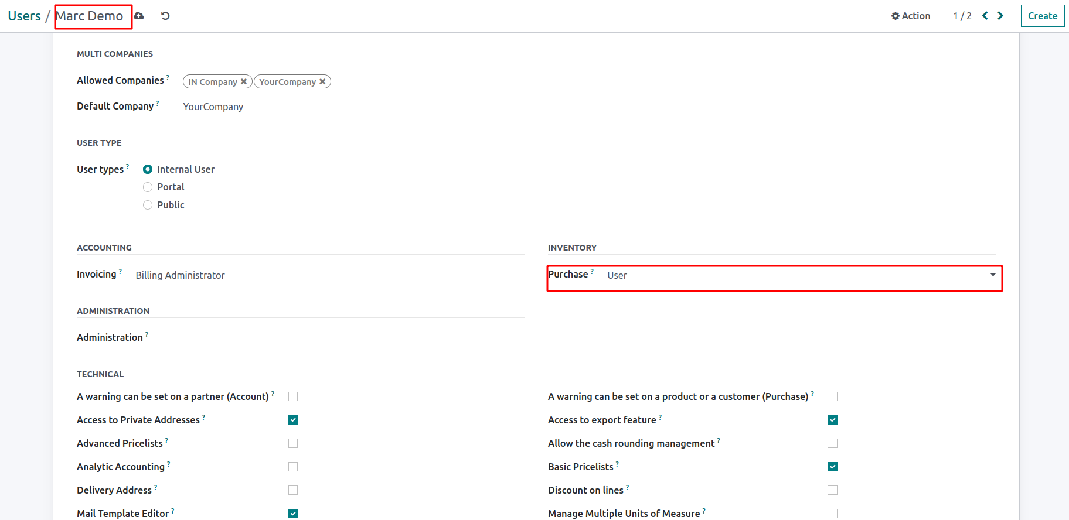The height and width of the screenshot is (520, 1069).
Task: Uncheck Access to export feature
Action: (x=832, y=420)
